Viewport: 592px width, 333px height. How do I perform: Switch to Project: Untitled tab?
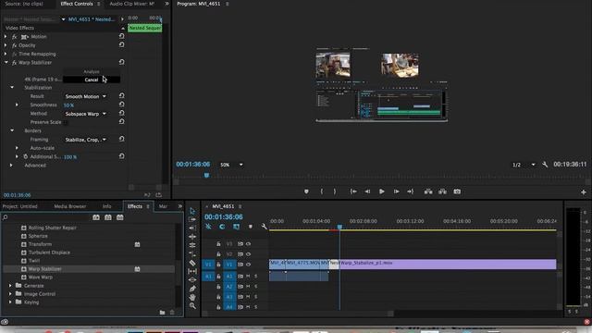point(20,206)
